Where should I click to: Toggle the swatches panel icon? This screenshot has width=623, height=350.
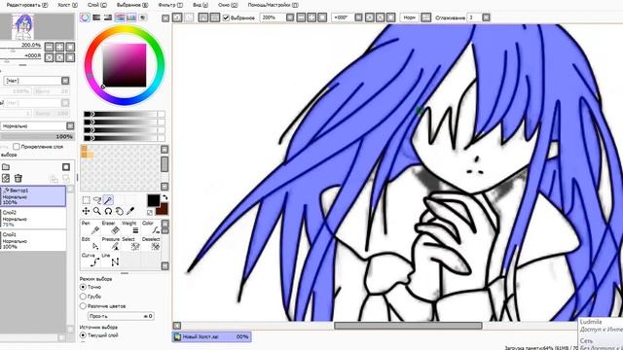point(130,17)
